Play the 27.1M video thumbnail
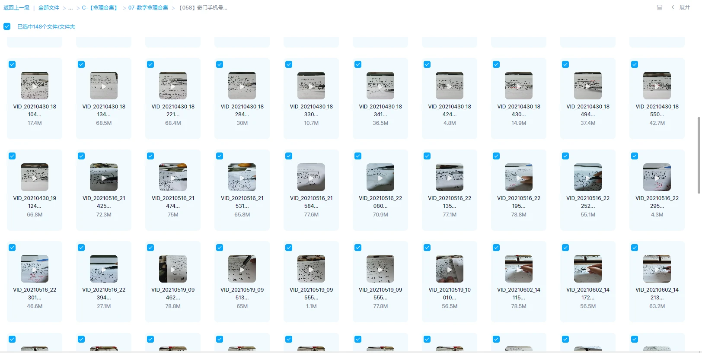This screenshot has height=353, width=702. click(x=104, y=269)
